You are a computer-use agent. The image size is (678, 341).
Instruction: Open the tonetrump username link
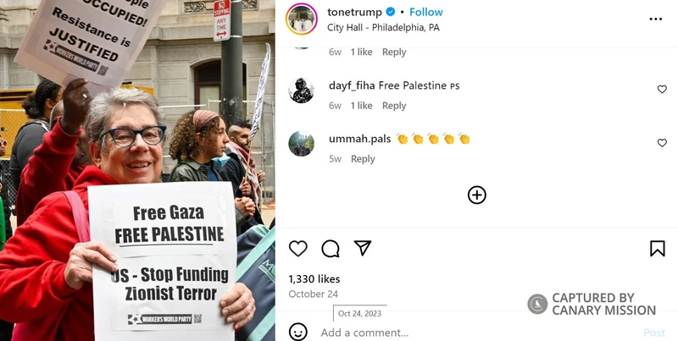tap(354, 12)
